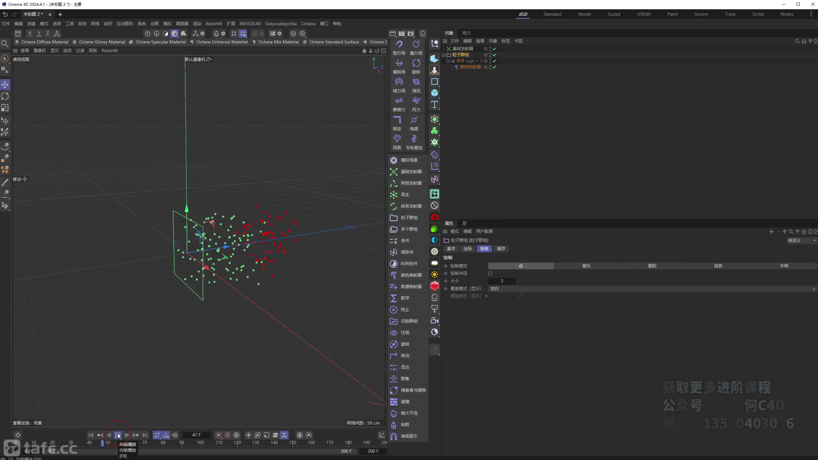
Task: Open the 自定义 dropdown in attributes panel
Action: pyautogui.click(x=801, y=240)
